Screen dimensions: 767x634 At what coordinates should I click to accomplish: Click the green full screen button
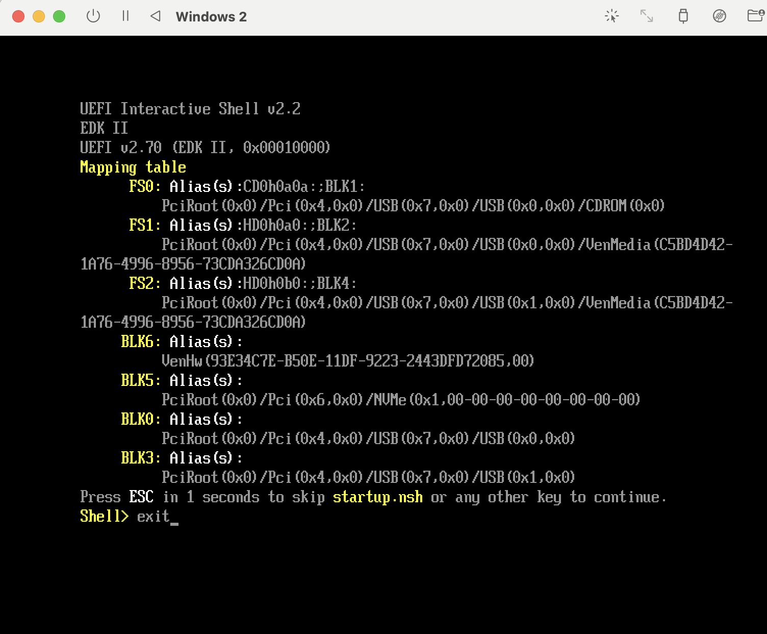coord(59,16)
